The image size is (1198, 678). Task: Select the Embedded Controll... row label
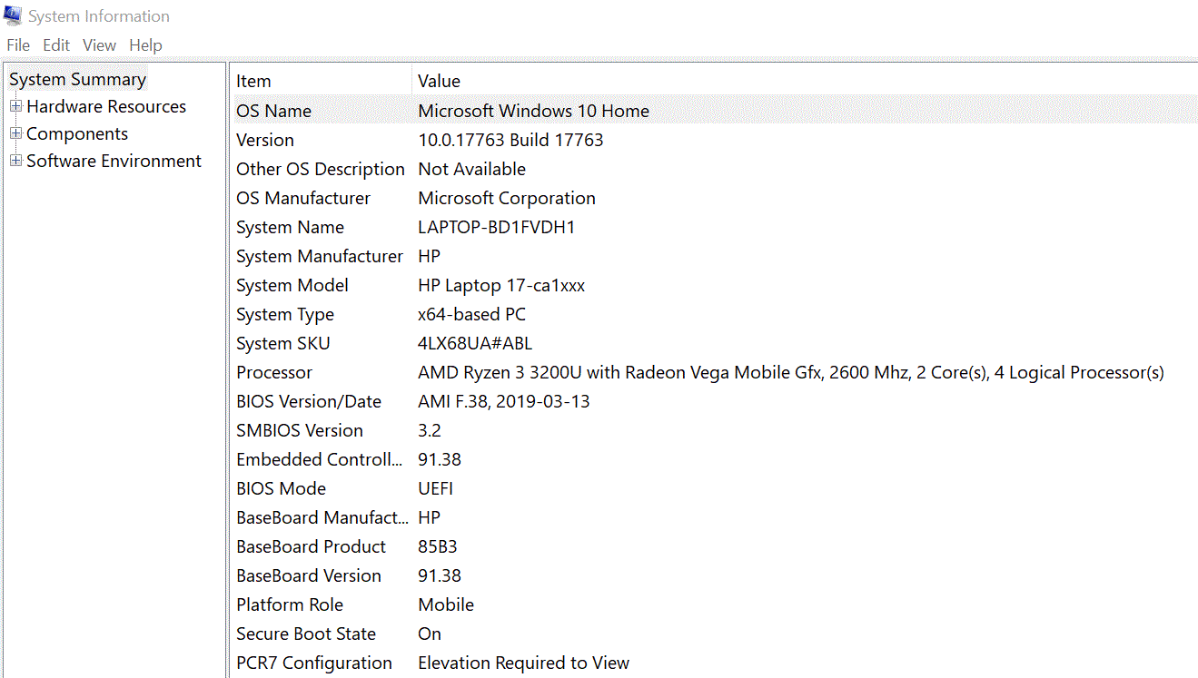point(319,459)
